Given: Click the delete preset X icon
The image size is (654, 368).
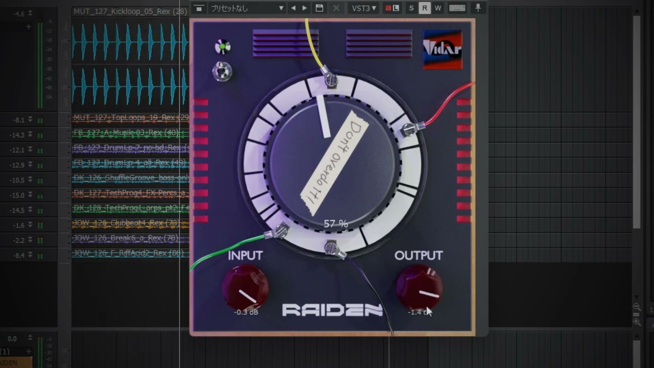Looking at the screenshot, I should [336, 8].
